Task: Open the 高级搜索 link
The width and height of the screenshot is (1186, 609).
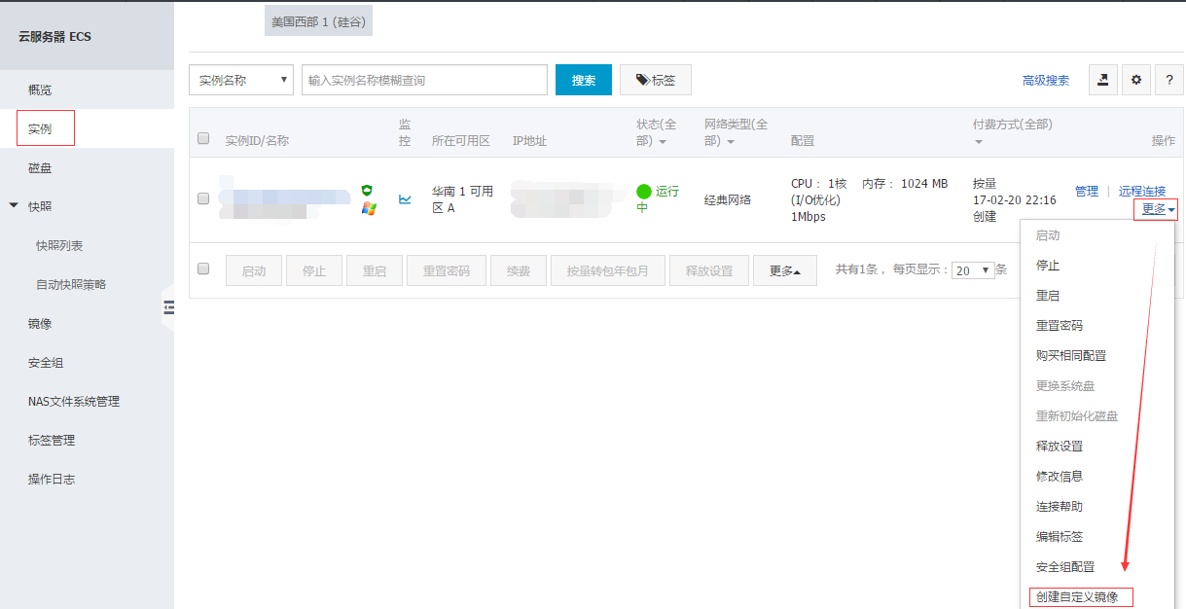Action: (1045, 81)
